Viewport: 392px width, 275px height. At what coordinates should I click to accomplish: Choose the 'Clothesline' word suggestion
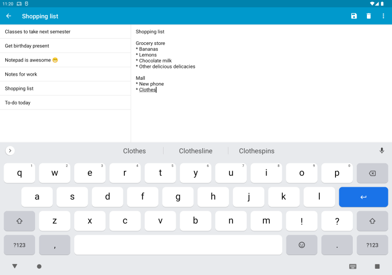tap(195, 151)
